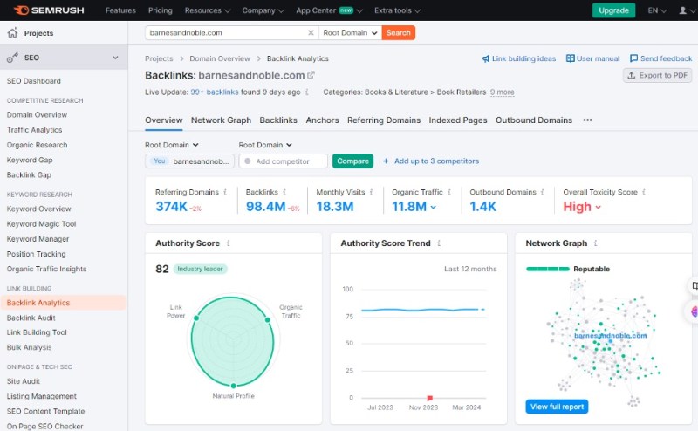Open Root Domain dropdown above your domain
Screen dimensions: 698x431
tap(172, 145)
